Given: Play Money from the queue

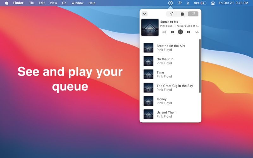Looking at the screenshot, I should point(170,101).
